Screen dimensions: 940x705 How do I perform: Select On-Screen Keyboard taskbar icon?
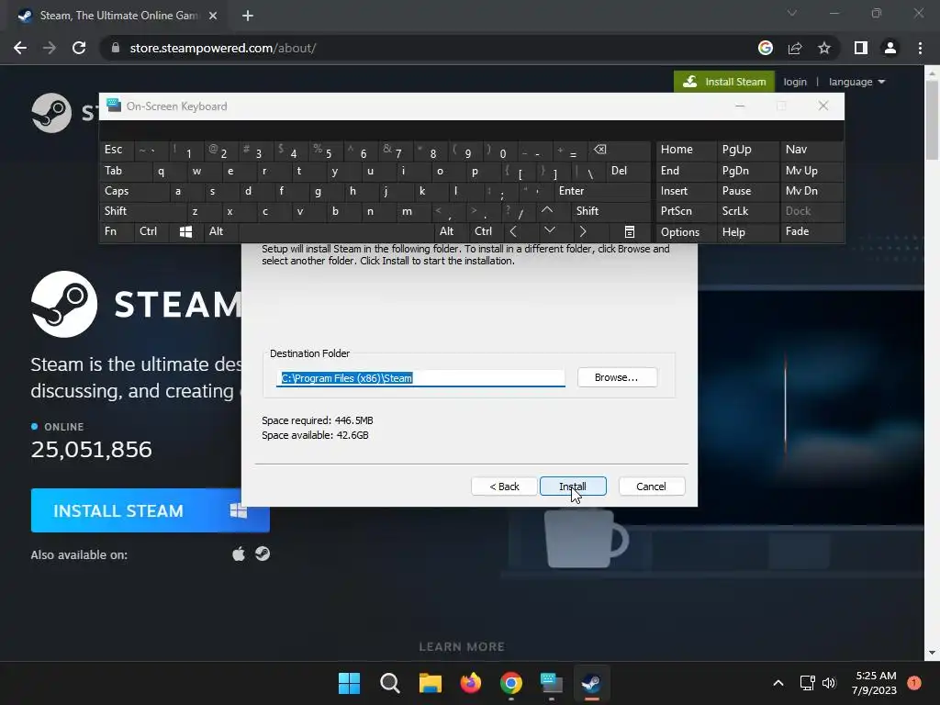pos(551,683)
